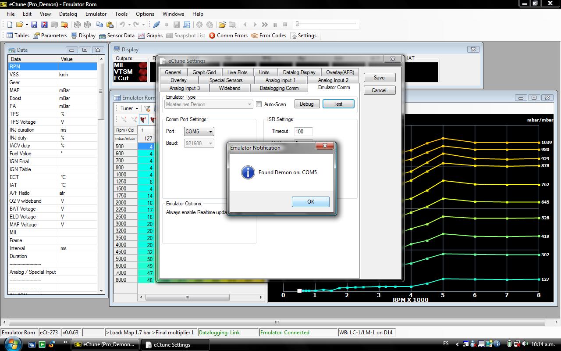Switch to the Analog Input 2 tab
The height and width of the screenshot is (351, 561).
[x=333, y=80]
